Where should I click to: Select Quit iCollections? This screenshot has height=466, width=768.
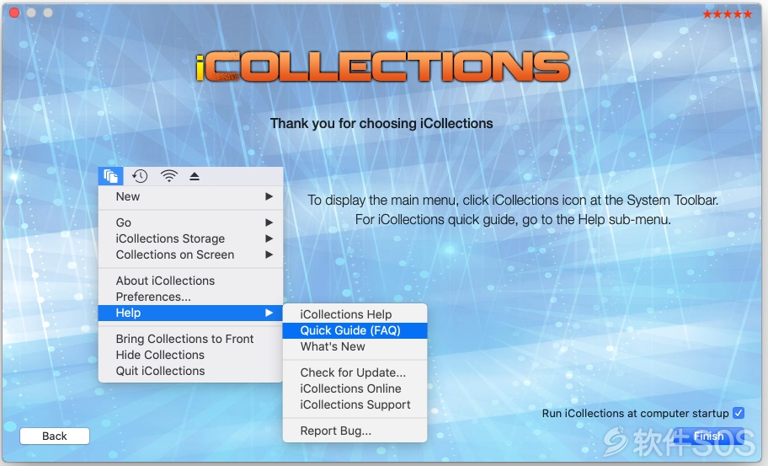pos(190,371)
